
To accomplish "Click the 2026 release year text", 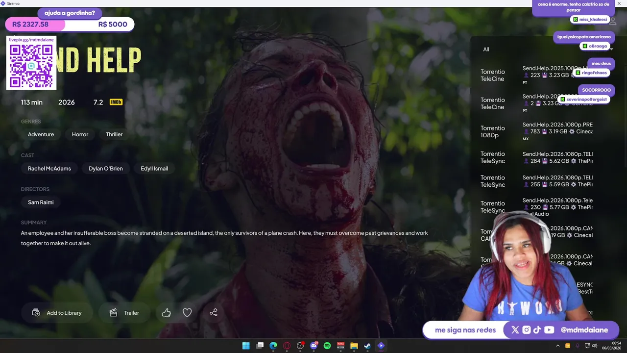I will pyautogui.click(x=67, y=102).
